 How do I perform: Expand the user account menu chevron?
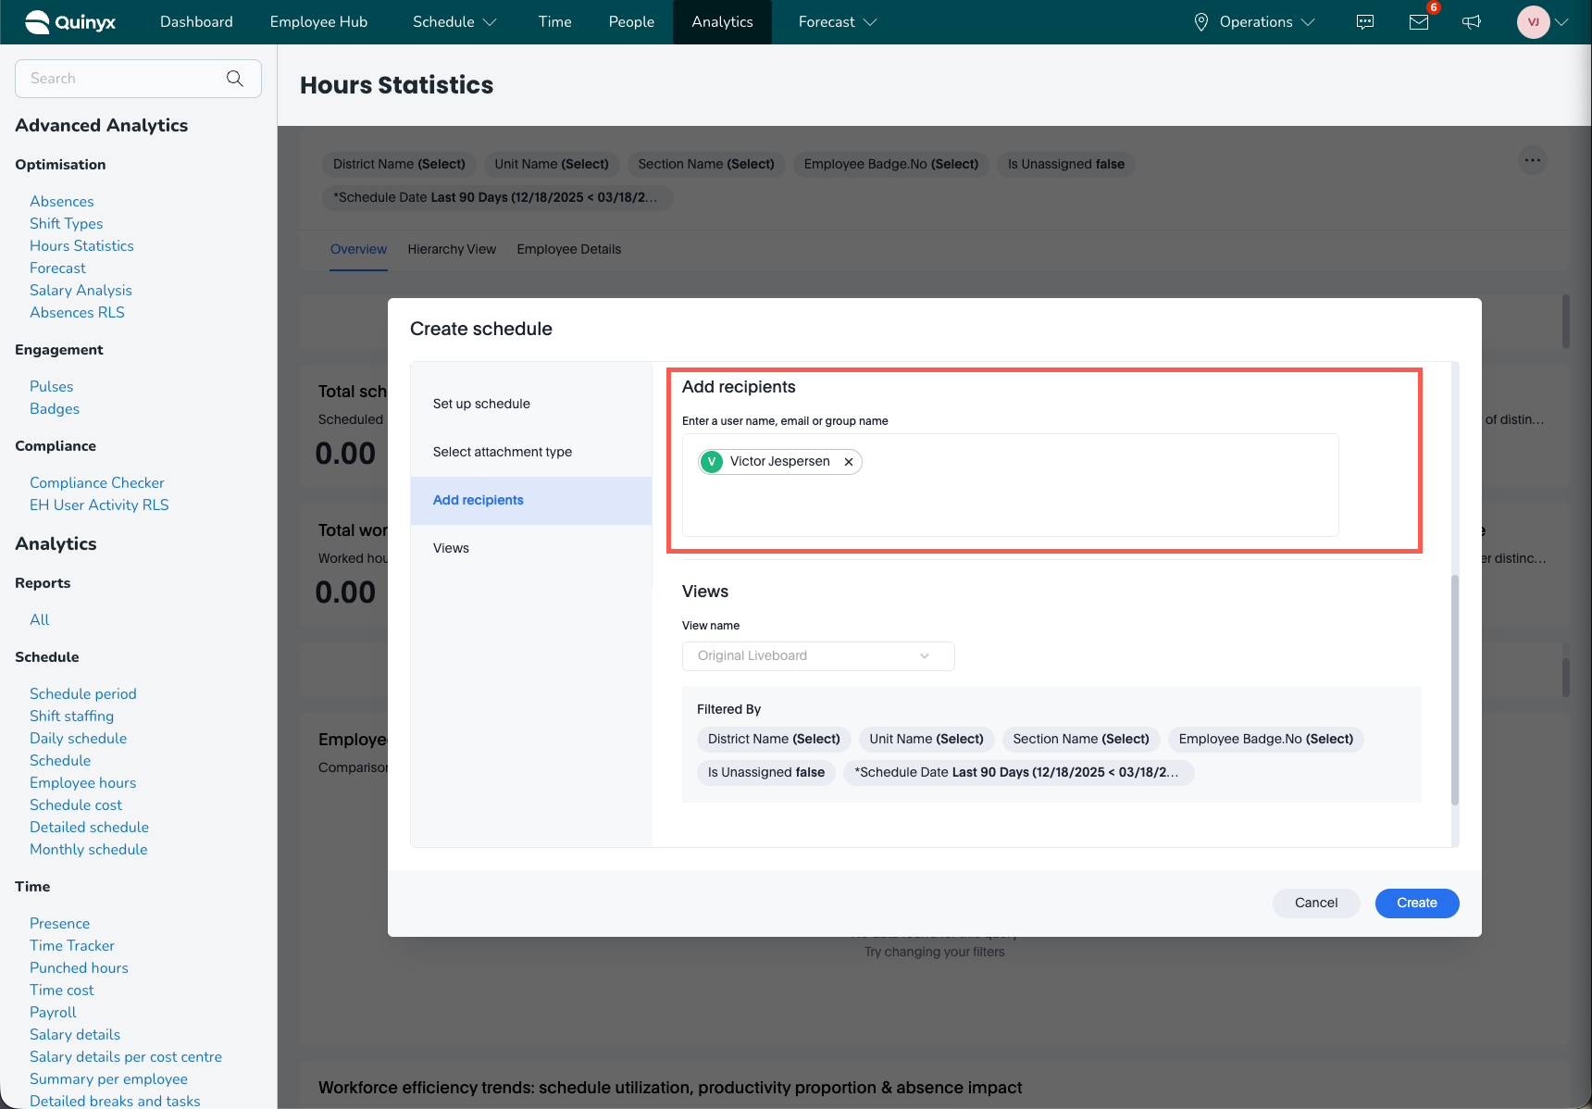[1562, 22]
